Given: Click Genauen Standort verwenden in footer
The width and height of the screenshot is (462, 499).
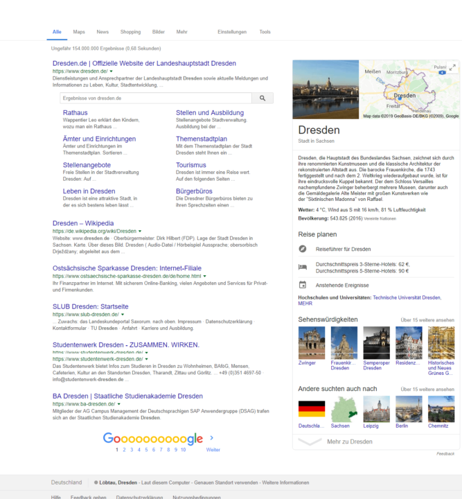Looking at the screenshot, I should [226, 482].
